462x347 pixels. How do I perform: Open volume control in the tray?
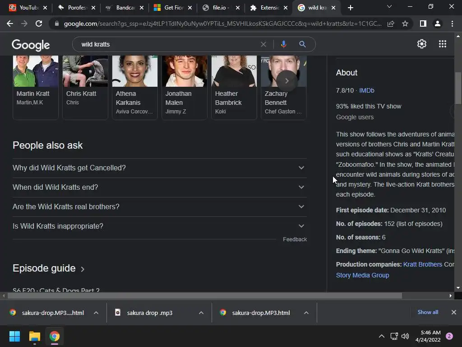point(405,336)
